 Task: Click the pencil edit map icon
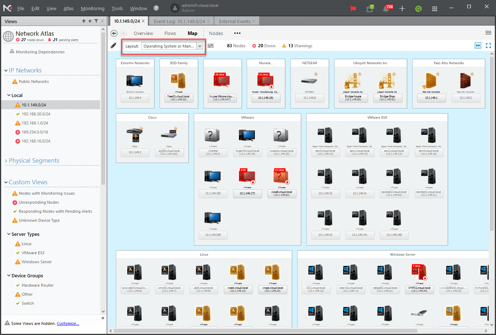click(x=114, y=45)
